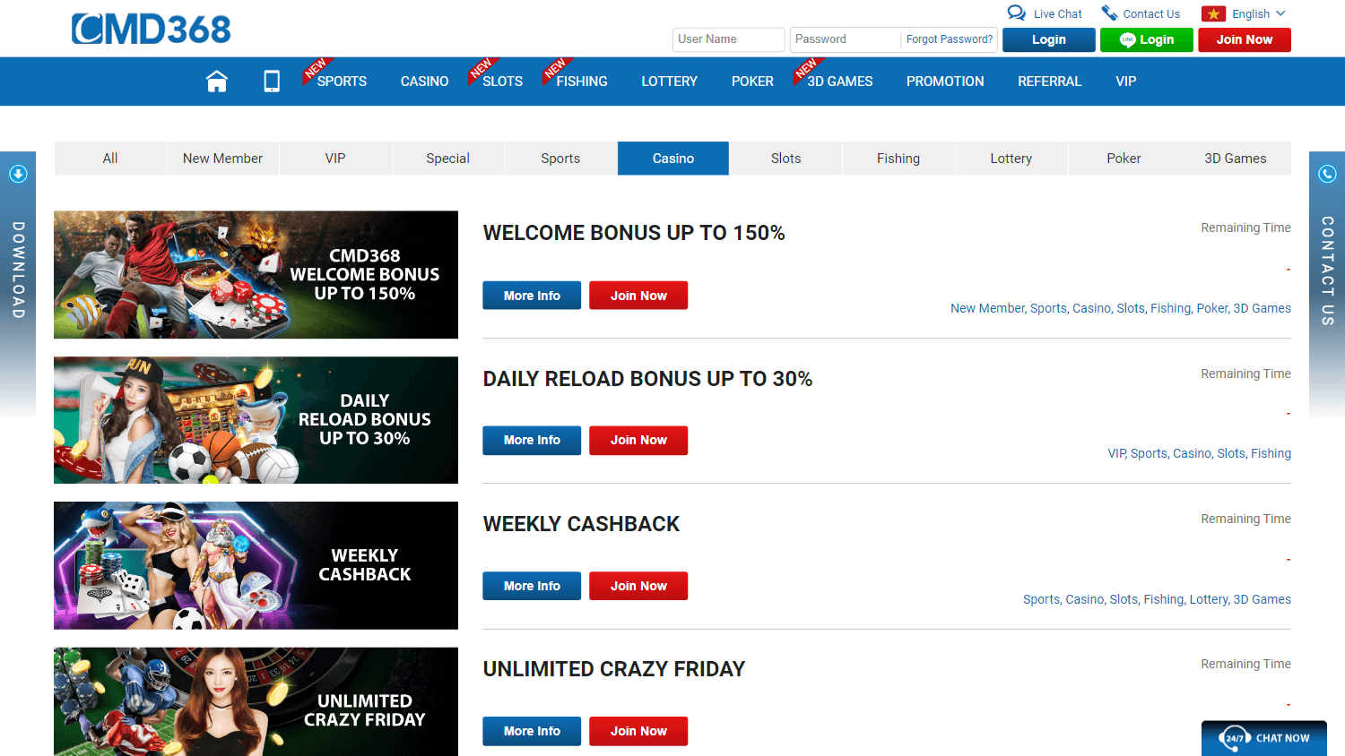Open the 24/7 Chat Now bubble
The image size is (1345, 756).
[1263, 737]
